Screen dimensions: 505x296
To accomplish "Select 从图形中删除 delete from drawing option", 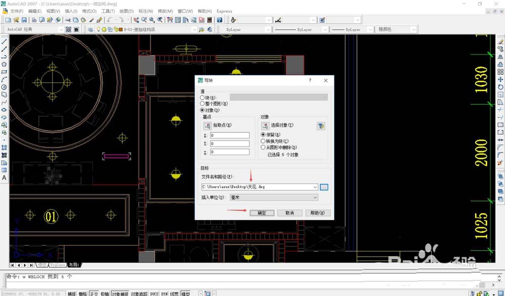I will tap(263, 147).
